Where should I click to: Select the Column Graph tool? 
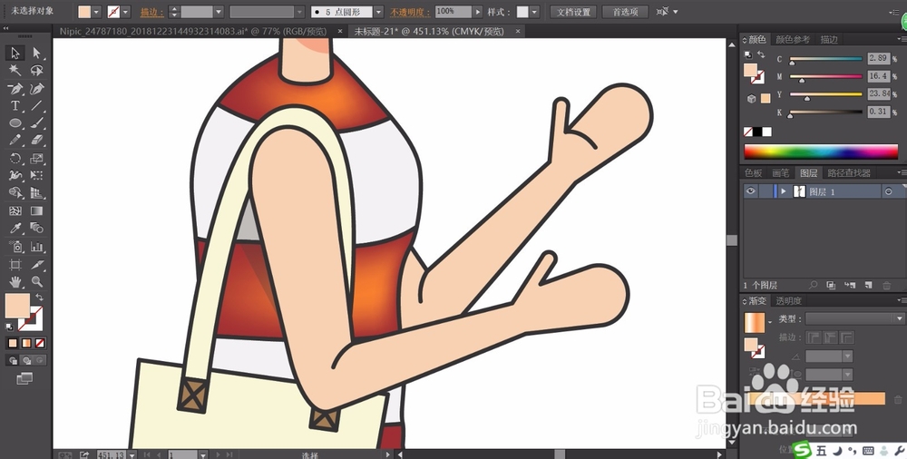point(37,247)
